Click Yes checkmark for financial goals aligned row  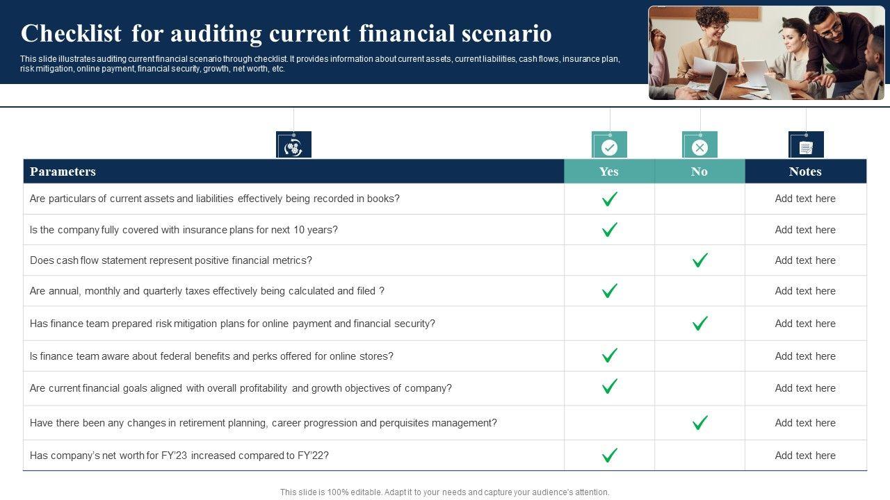pyautogui.click(x=610, y=387)
